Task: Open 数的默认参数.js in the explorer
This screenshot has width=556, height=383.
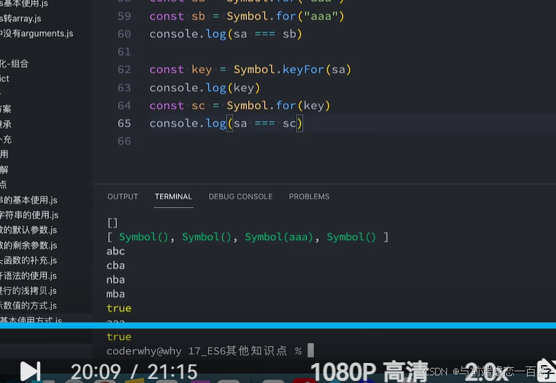Action: click(x=29, y=230)
